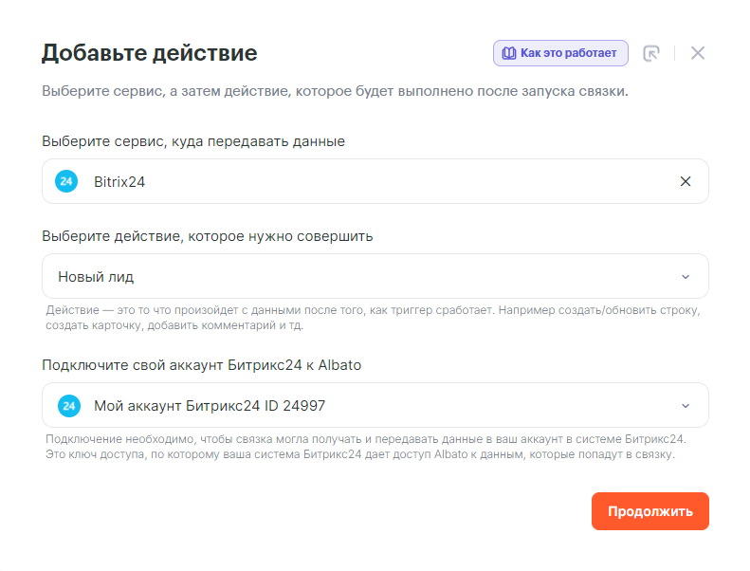
Task: Click the Bitrix24 logo in service field
Action: pyautogui.click(x=66, y=181)
